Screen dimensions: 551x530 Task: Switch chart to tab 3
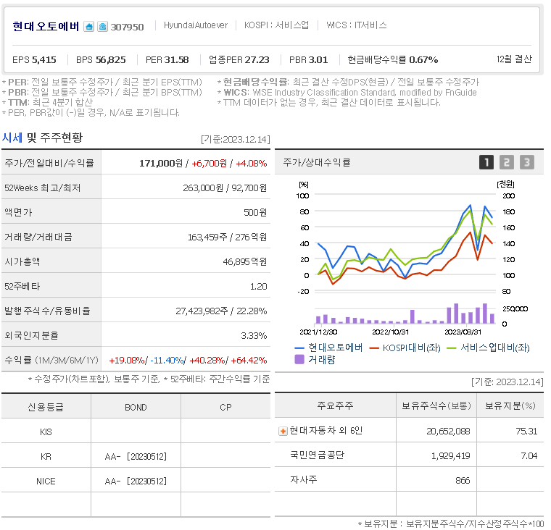click(x=527, y=162)
